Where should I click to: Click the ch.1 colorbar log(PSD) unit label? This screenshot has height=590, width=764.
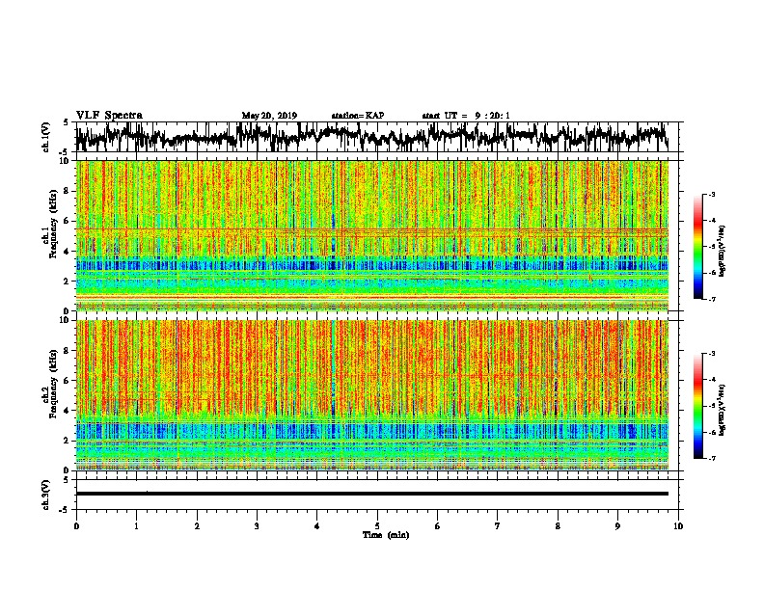coord(722,251)
